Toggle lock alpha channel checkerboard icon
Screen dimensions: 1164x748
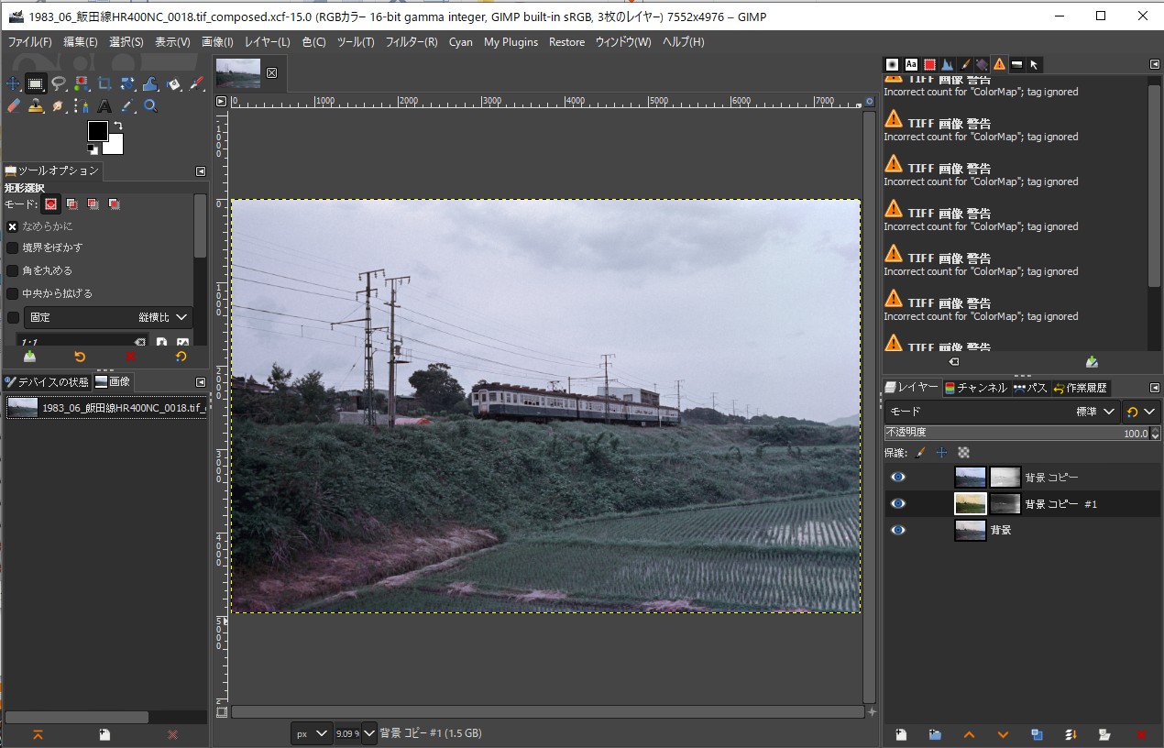963,453
